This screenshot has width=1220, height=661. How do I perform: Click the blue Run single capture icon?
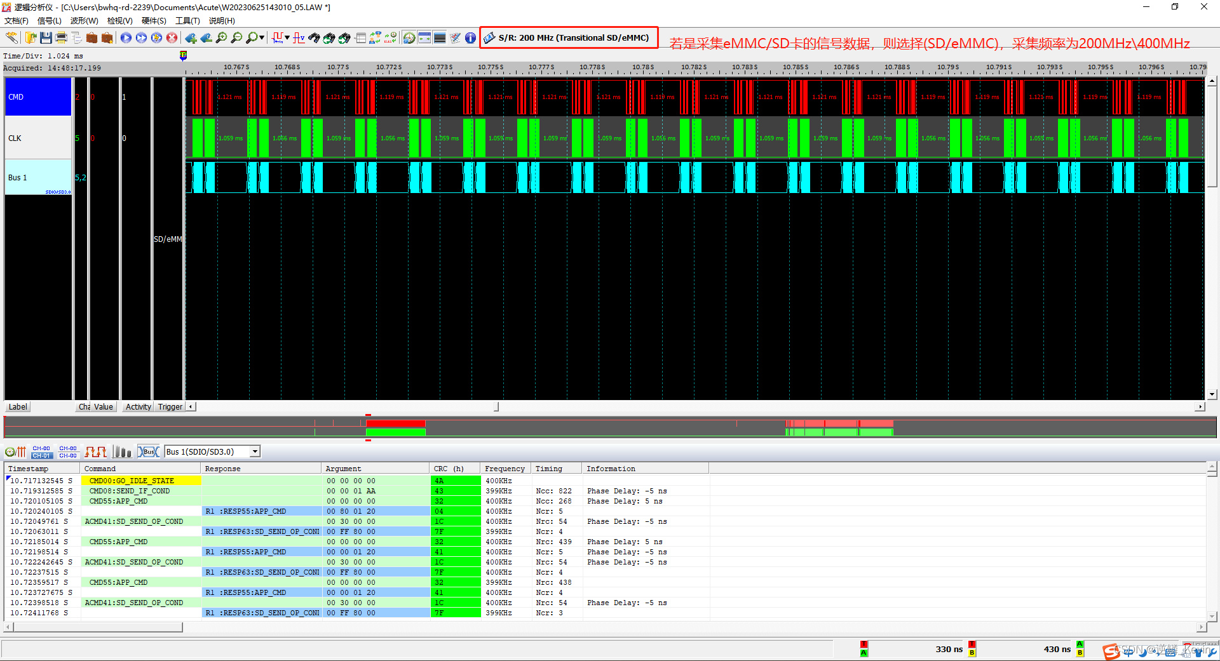[x=126, y=38]
